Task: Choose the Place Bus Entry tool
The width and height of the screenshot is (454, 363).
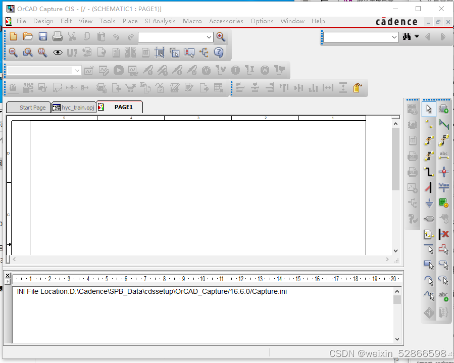Action: pos(429,187)
